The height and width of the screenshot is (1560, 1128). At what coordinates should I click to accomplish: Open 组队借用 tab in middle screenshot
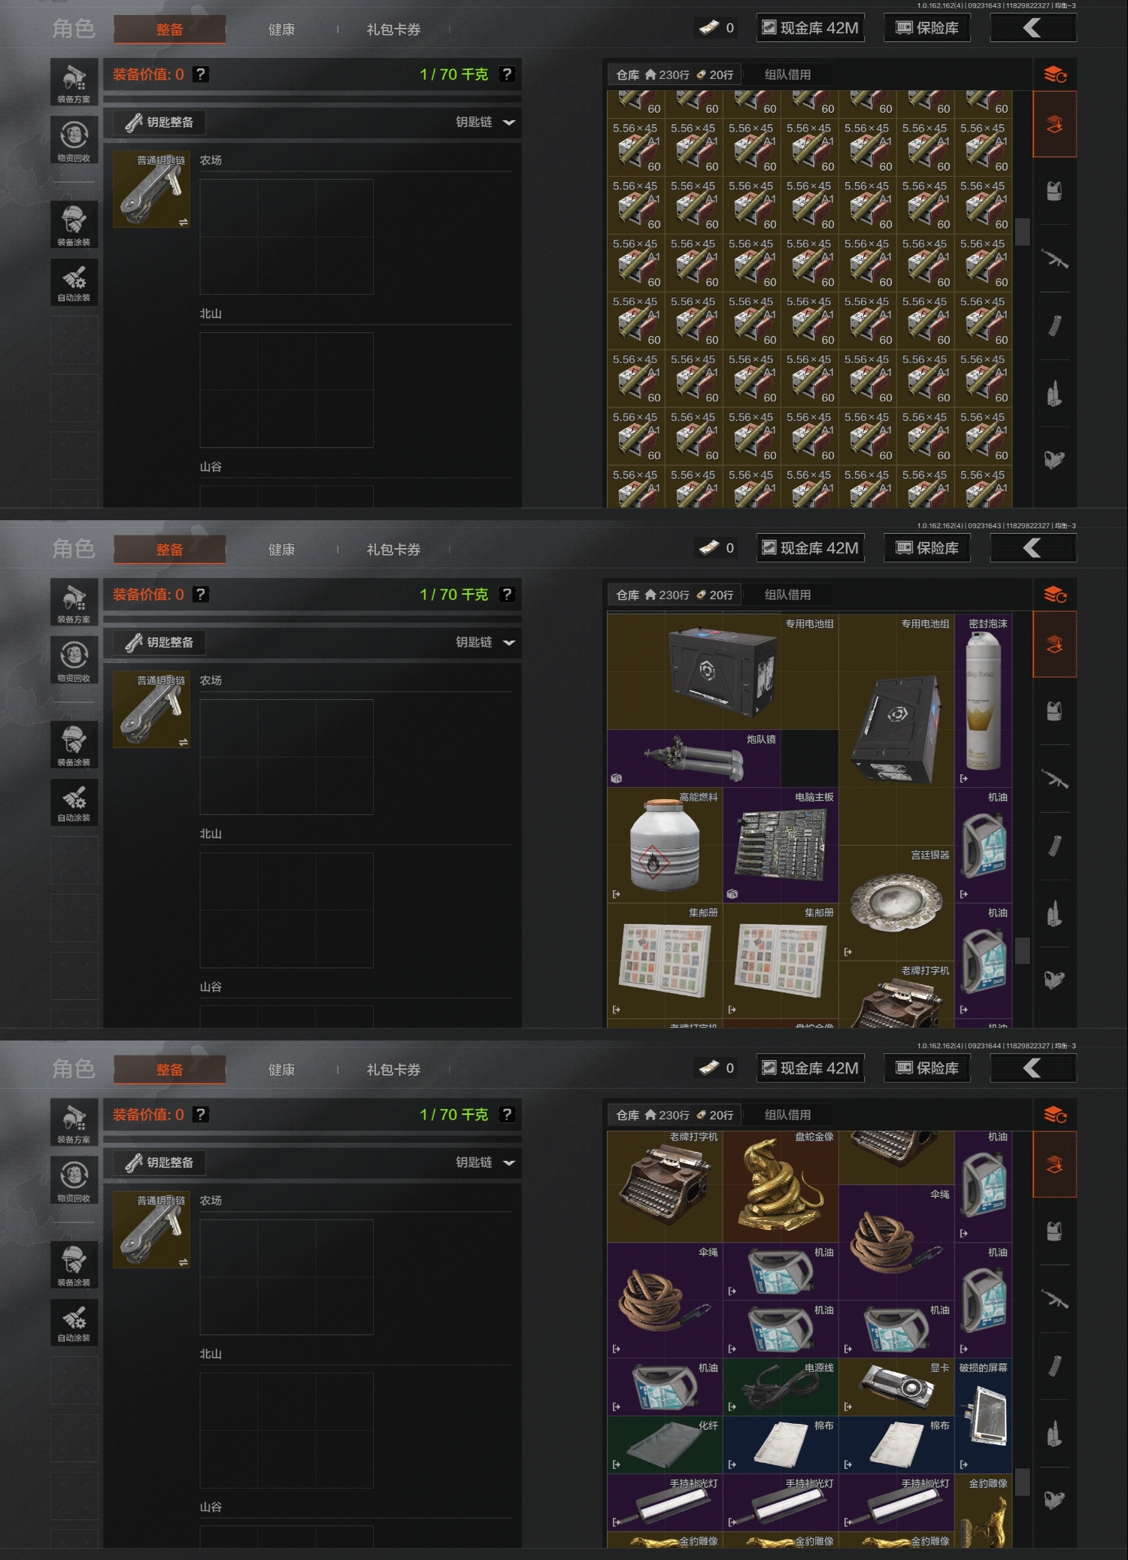coord(787,595)
